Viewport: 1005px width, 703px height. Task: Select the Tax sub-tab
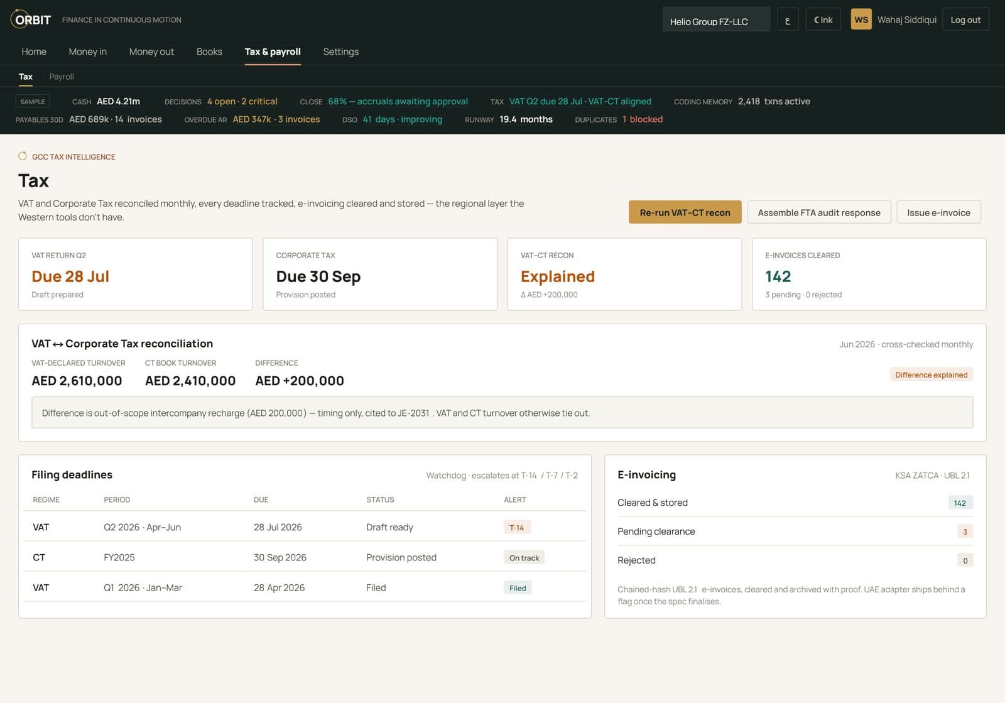pos(26,77)
